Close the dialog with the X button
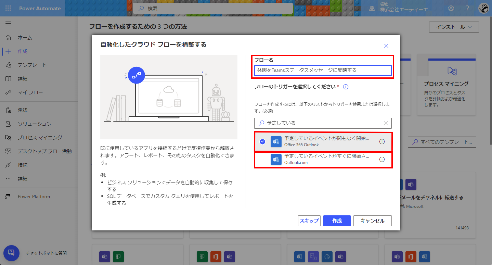Viewport: 492px width, 265px height. pyautogui.click(x=386, y=46)
